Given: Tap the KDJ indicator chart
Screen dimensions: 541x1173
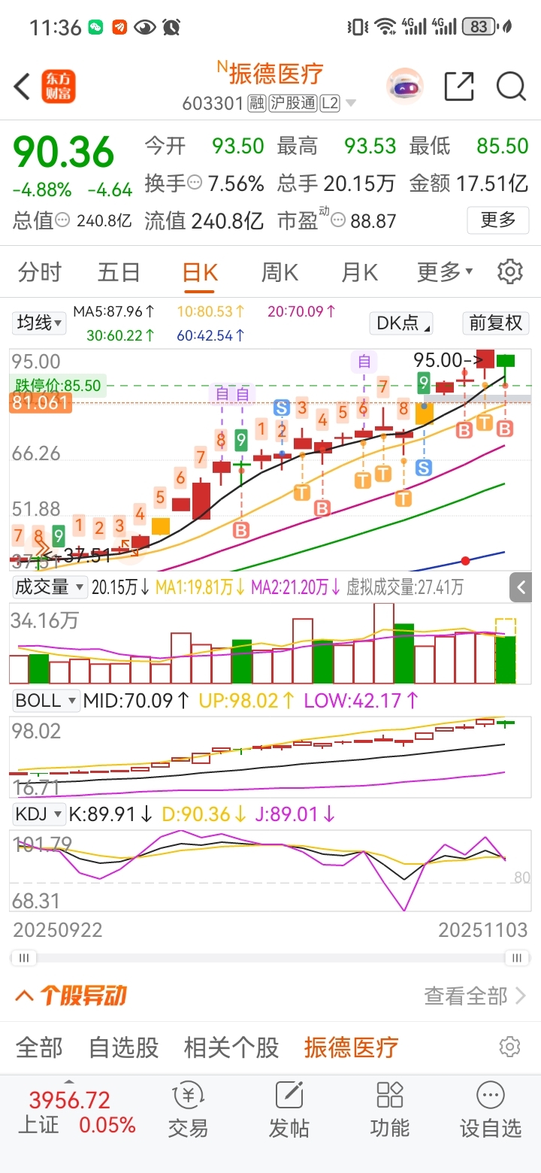Looking at the screenshot, I should point(270,871).
